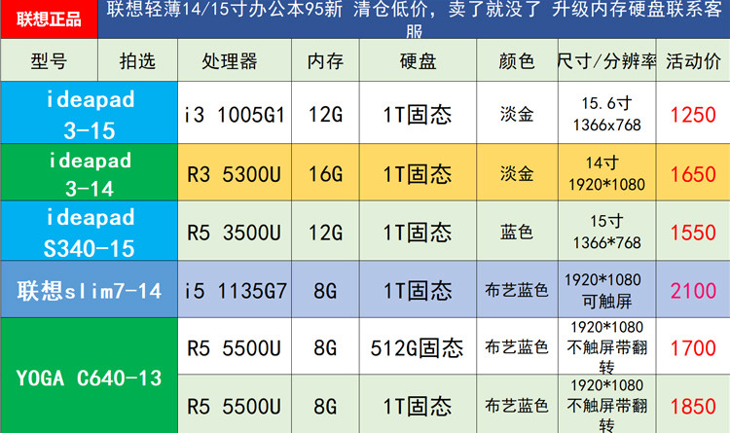Click 淡金 color in the 1250 row

(517, 113)
